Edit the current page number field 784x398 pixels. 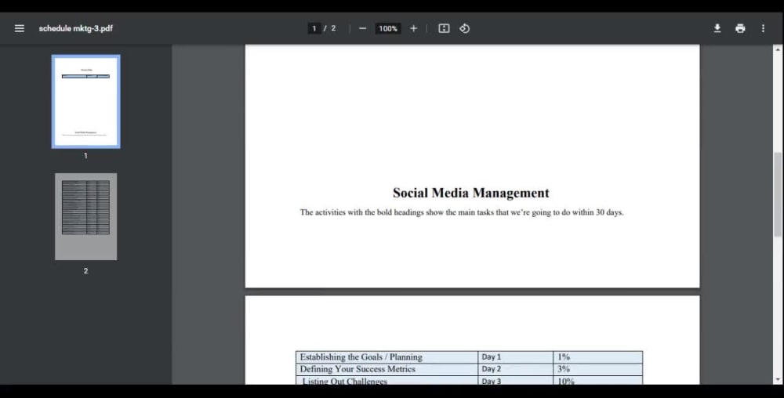coord(314,28)
